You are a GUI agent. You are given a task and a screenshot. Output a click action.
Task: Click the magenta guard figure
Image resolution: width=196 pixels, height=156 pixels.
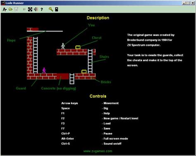click(44, 70)
